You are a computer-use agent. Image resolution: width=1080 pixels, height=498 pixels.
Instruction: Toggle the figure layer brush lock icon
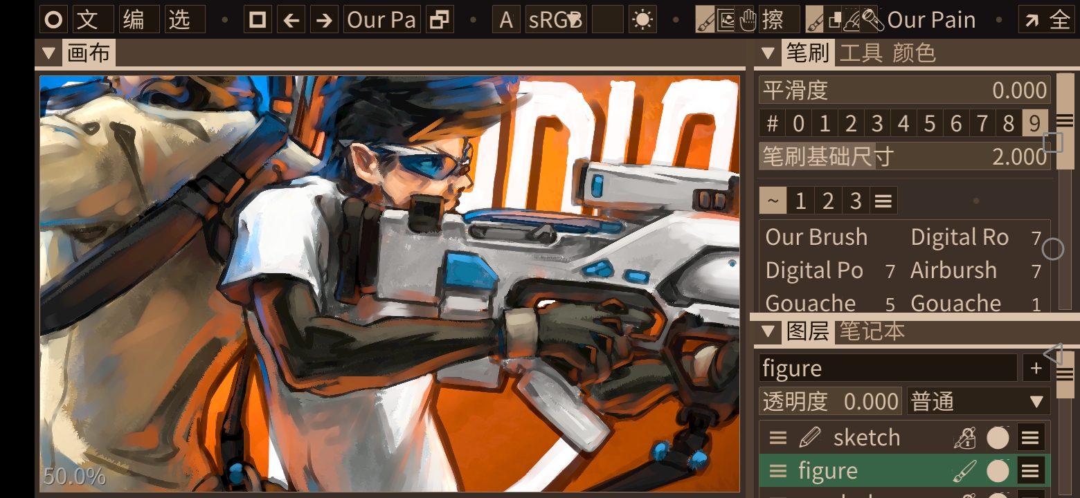pyautogui.click(x=965, y=471)
